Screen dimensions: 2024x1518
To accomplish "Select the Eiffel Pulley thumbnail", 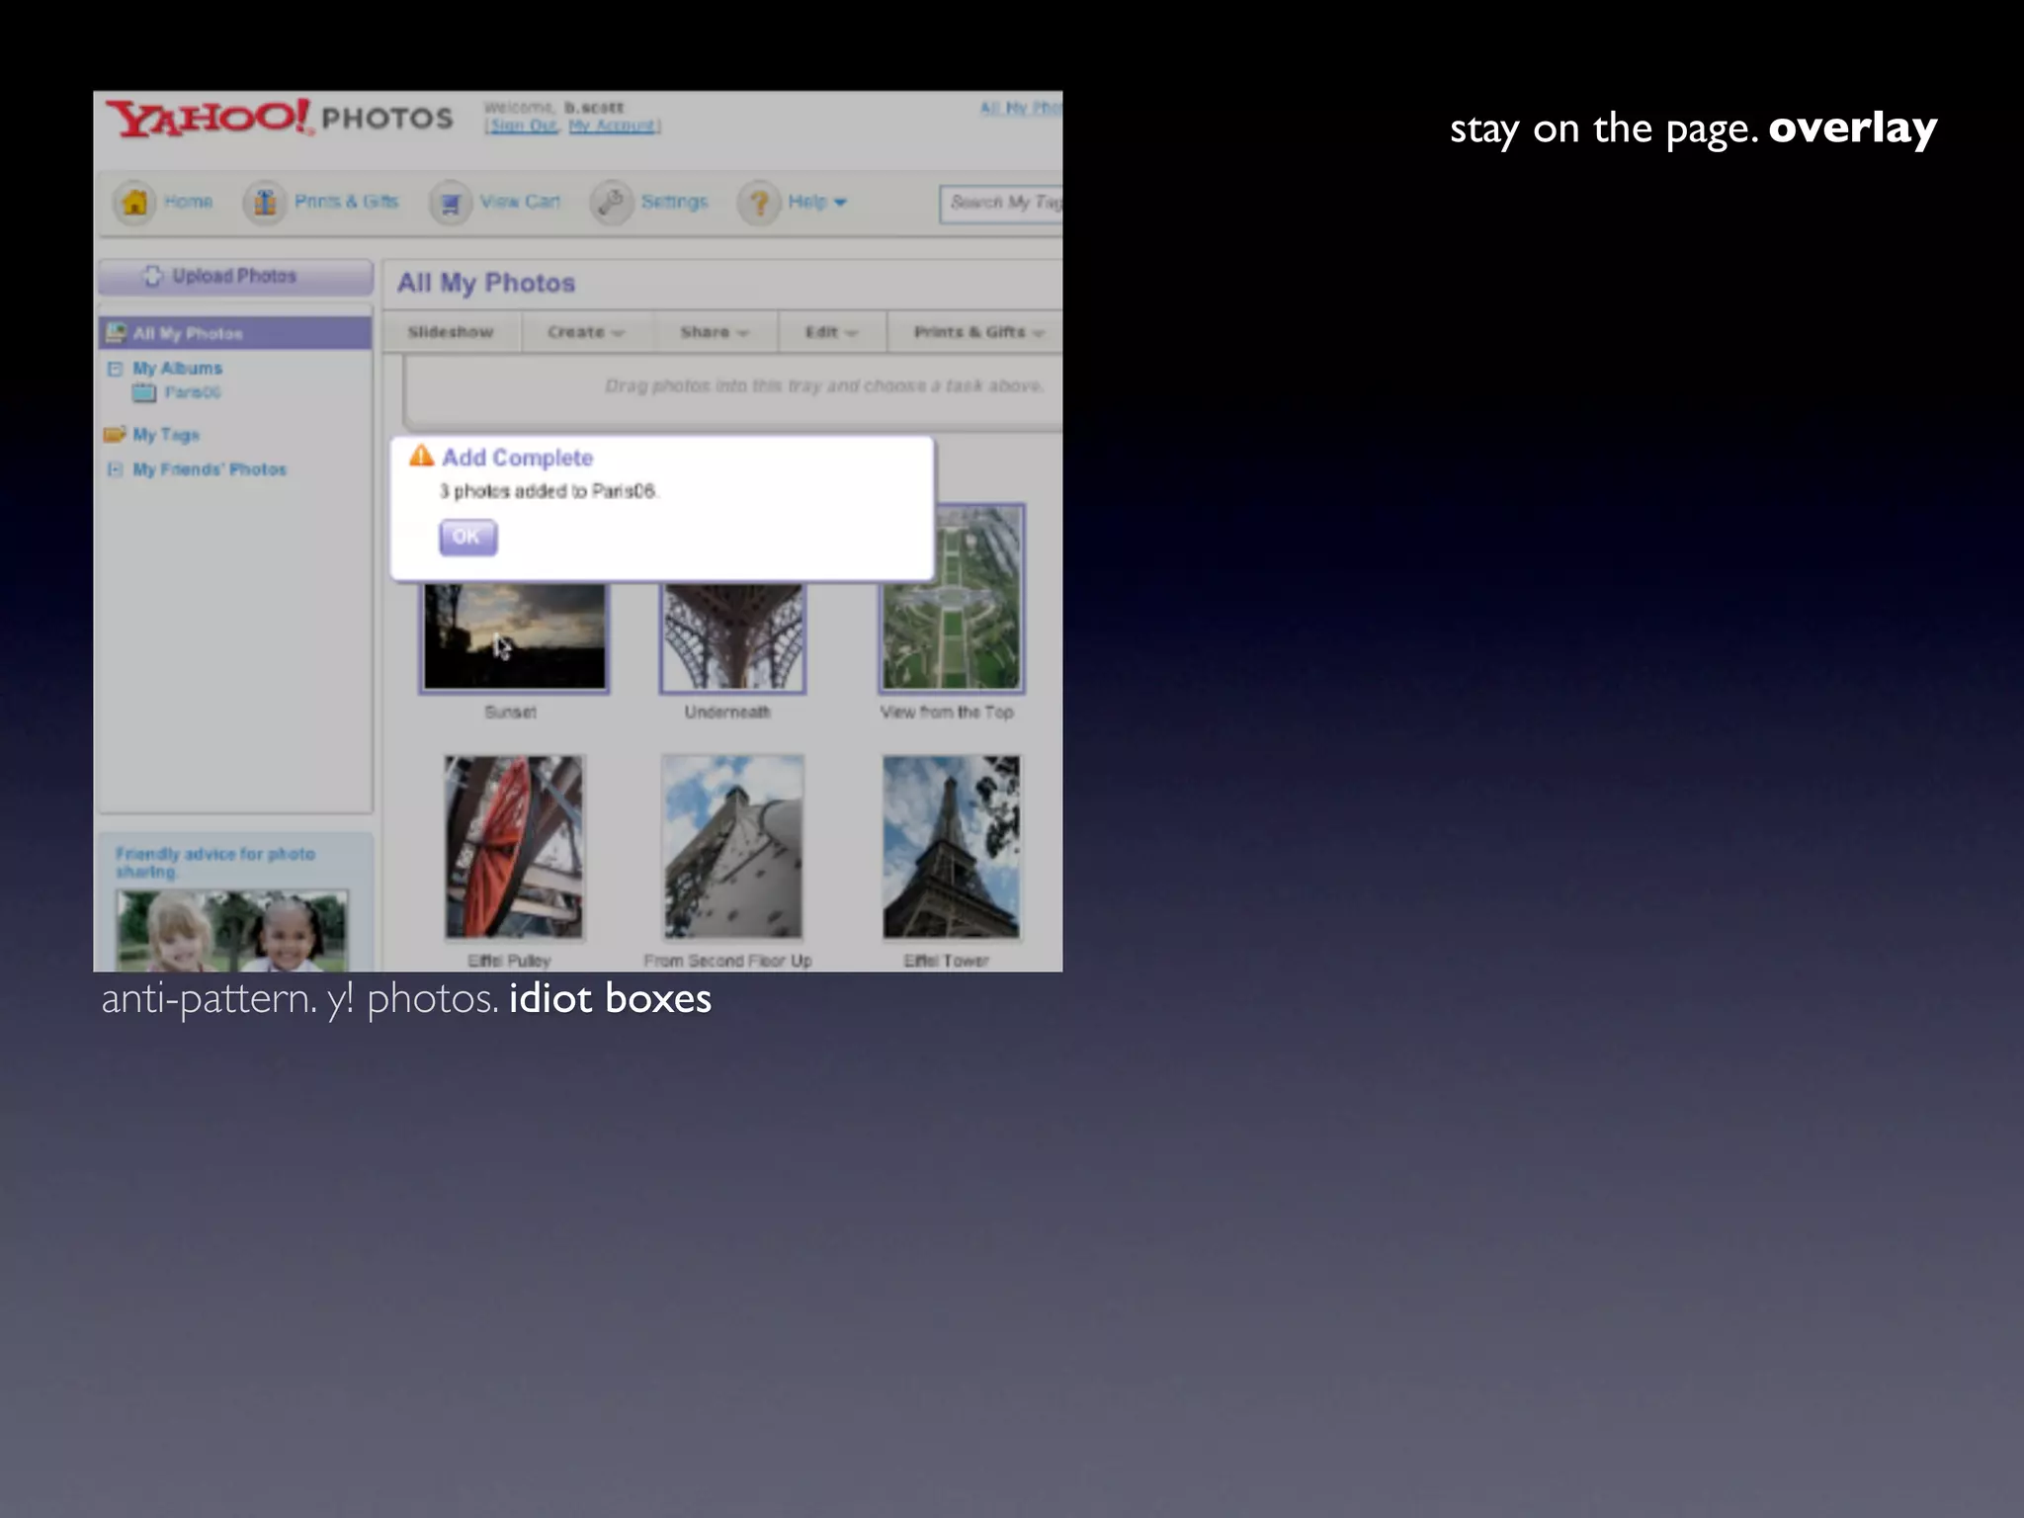I will [x=514, y=847].
